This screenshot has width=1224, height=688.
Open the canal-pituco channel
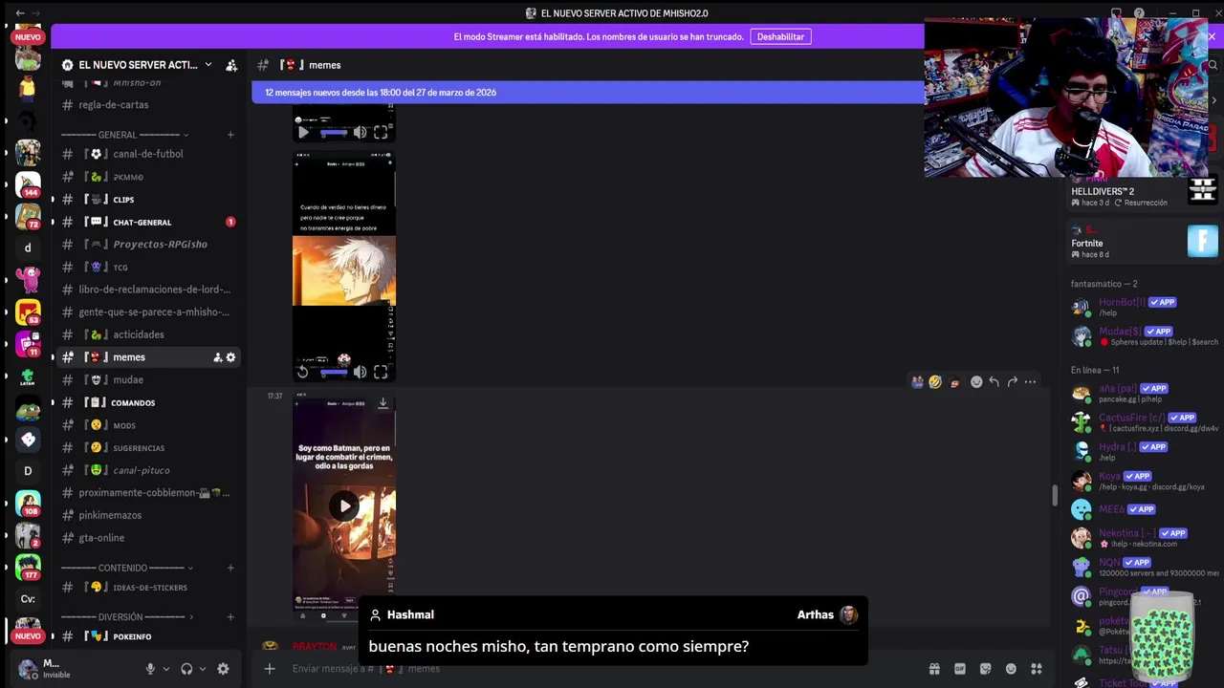click(x=146, y=470)
